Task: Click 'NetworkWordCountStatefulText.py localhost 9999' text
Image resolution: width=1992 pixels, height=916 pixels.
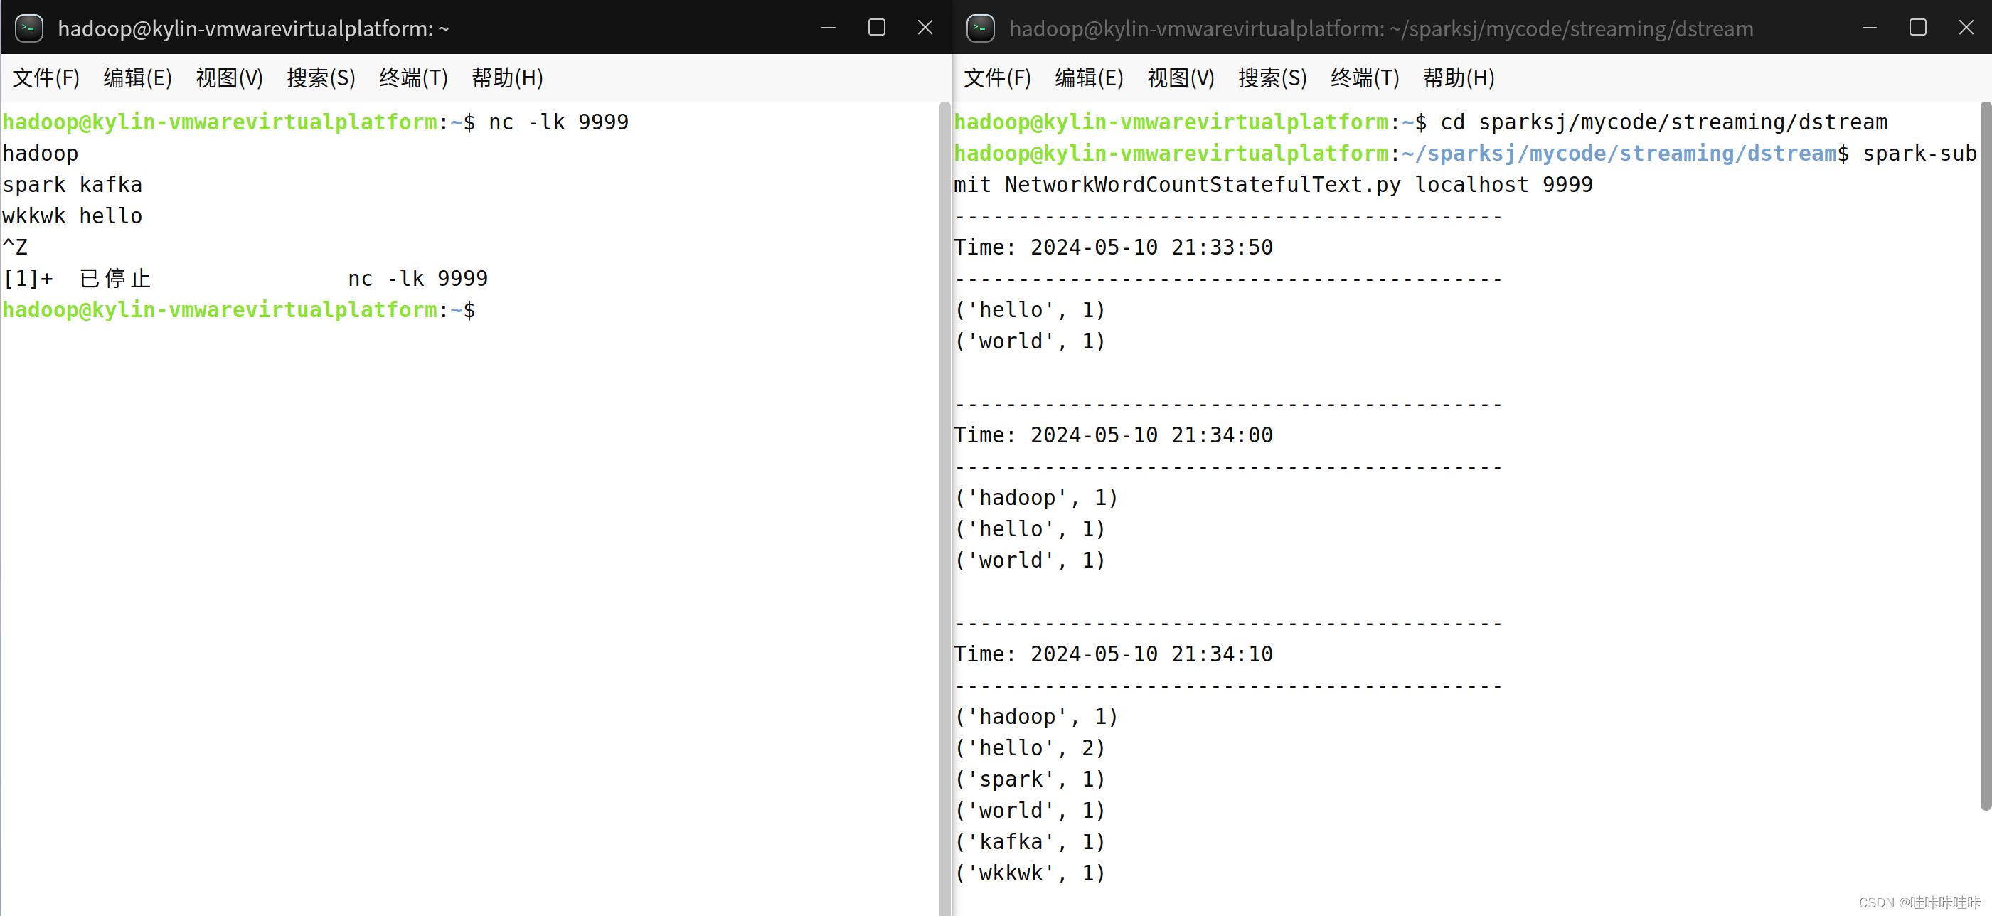Action: pyautogui.click(x=1299, y=185)
